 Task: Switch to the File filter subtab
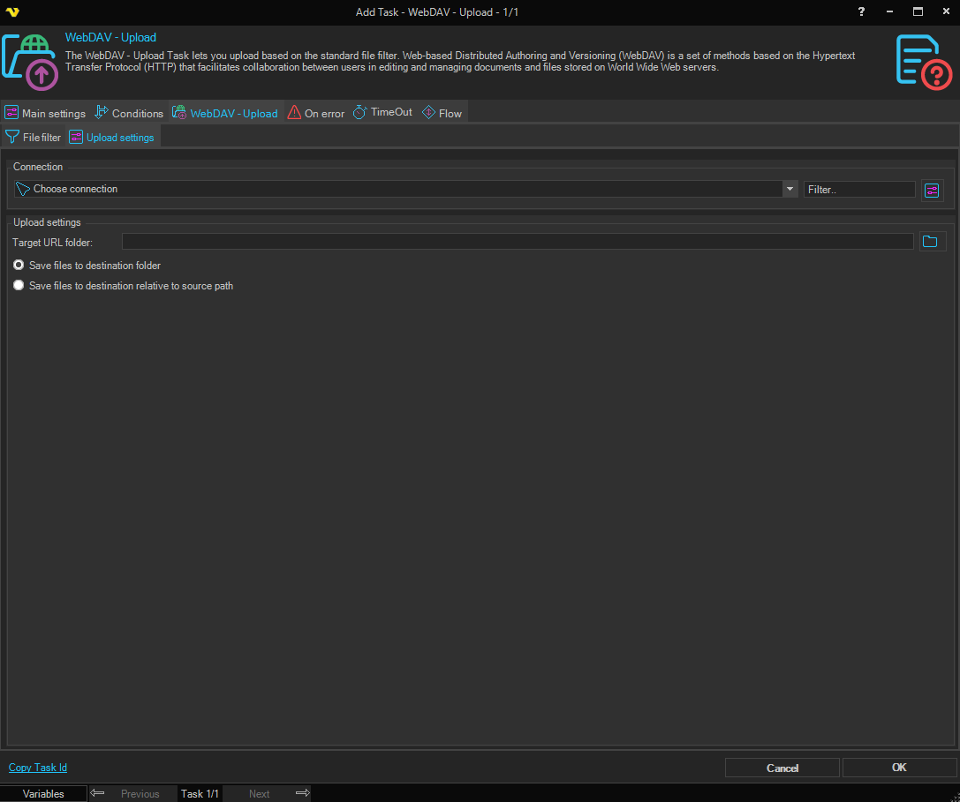point(34,138)
